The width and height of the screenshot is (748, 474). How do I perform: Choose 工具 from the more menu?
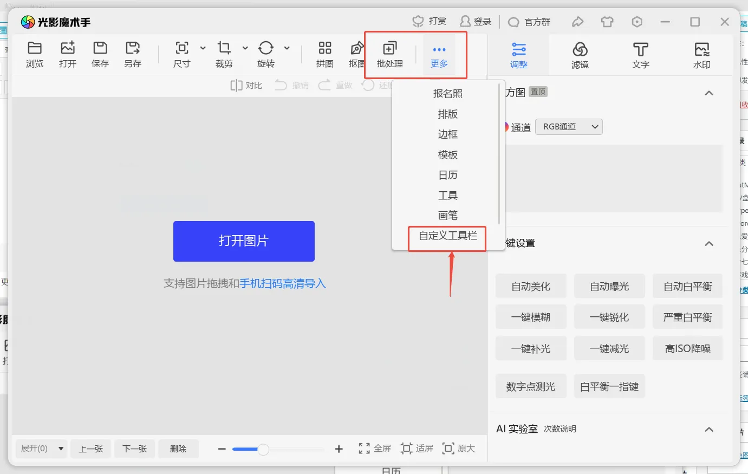pyautogui.click(x=448, y=196)
